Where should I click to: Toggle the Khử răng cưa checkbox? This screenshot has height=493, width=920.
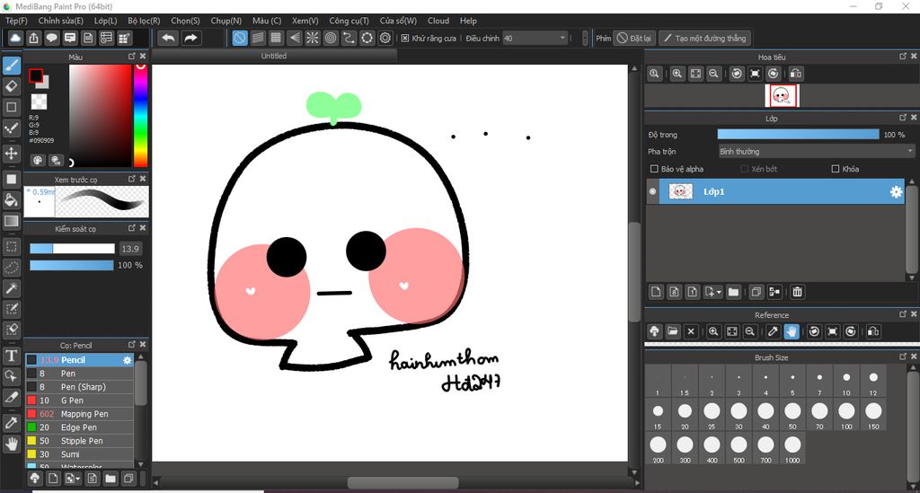tap(405, 39)
